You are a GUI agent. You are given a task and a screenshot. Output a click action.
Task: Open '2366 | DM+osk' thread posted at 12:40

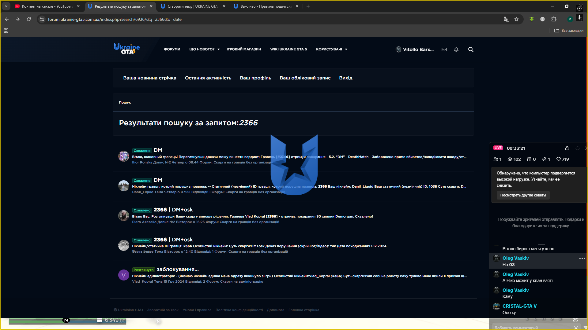tap(173, 240)
